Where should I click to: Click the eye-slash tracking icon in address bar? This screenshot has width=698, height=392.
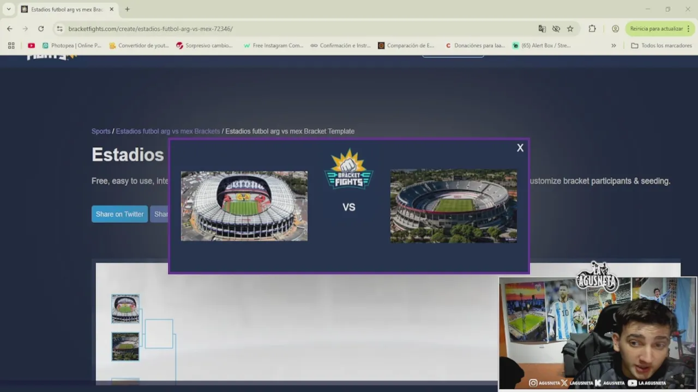556,29
